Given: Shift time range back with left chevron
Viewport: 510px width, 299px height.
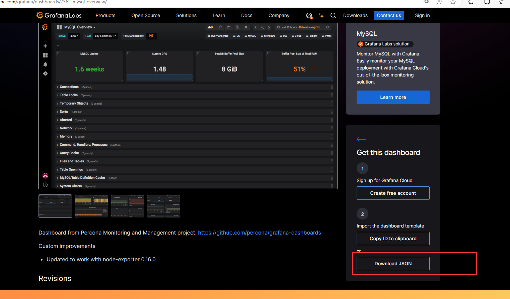Looking at the screenshot, I should (x=256, y=27).
